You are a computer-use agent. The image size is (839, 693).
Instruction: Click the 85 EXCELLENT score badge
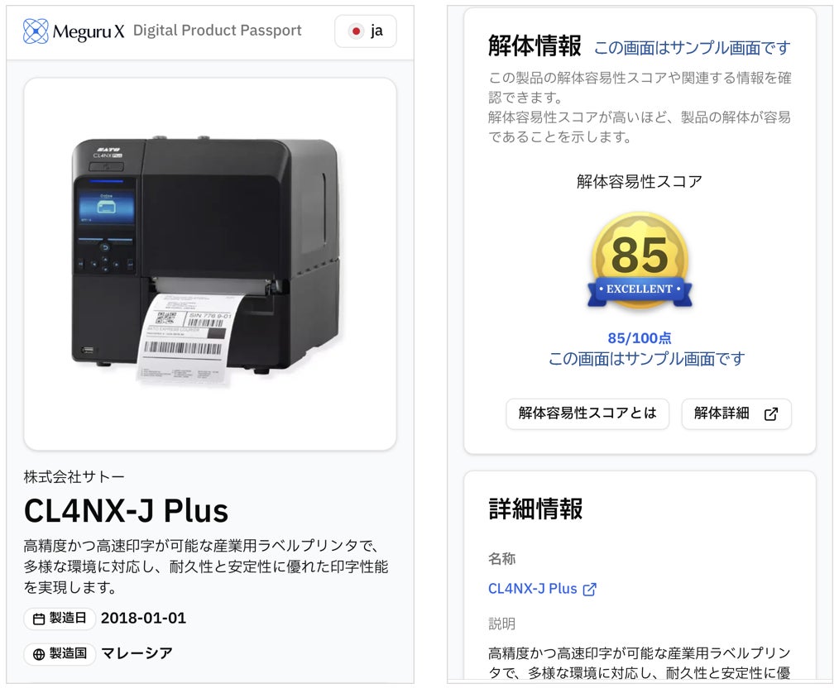coord(640,261)
